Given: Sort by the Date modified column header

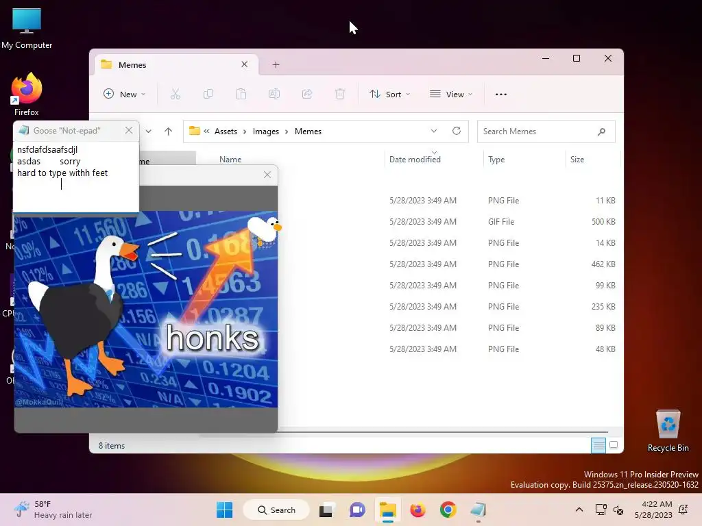Looking at the screenshot, I should point(415,160).
